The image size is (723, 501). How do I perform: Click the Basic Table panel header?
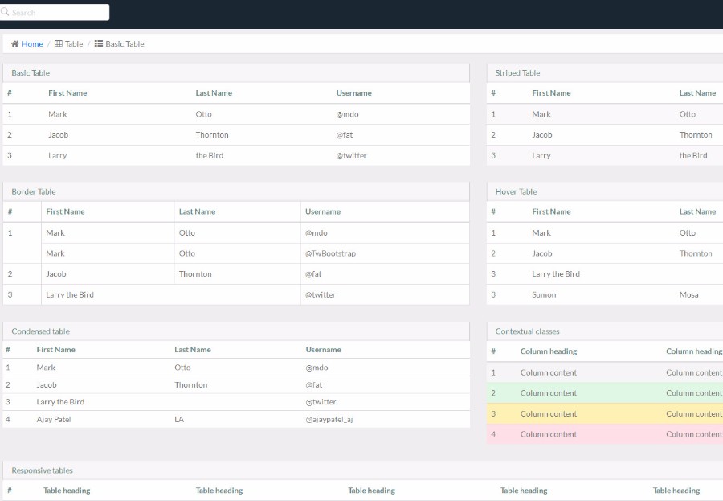[x=236, y=73]
